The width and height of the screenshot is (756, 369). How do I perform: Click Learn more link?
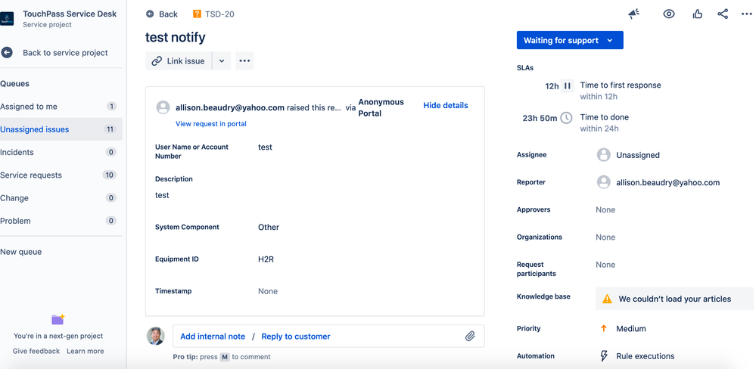(x=86, y=351)
